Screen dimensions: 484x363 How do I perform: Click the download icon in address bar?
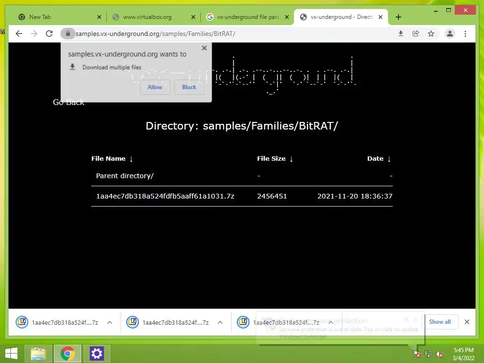point(401,34)
